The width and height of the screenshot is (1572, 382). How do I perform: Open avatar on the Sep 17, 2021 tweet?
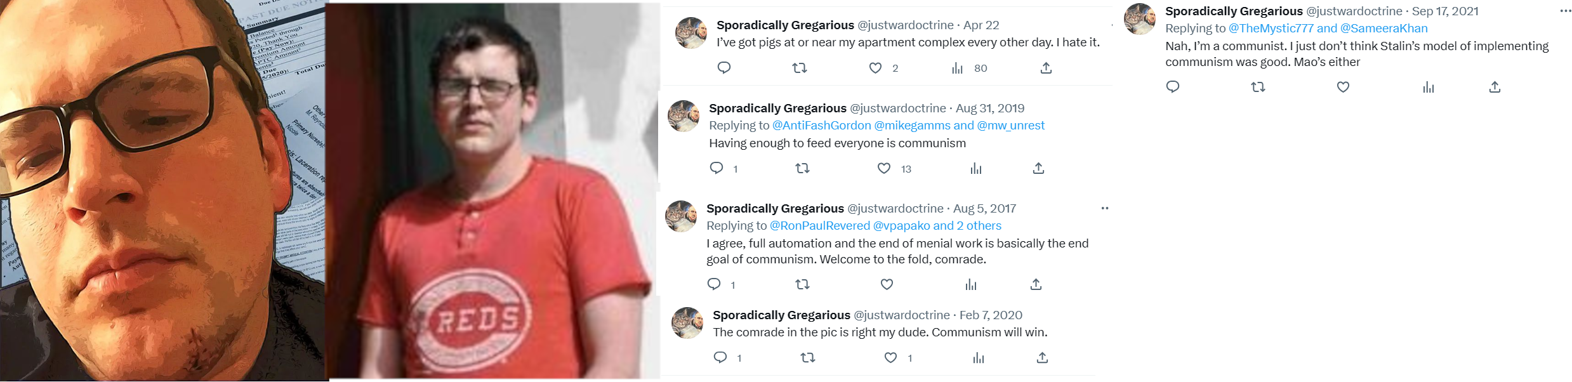pyautogui.click(x=1140, y=19)
